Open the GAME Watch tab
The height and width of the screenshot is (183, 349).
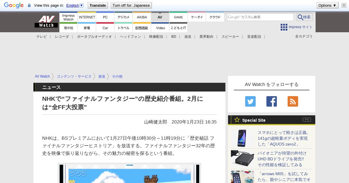[x=178, y=17]
